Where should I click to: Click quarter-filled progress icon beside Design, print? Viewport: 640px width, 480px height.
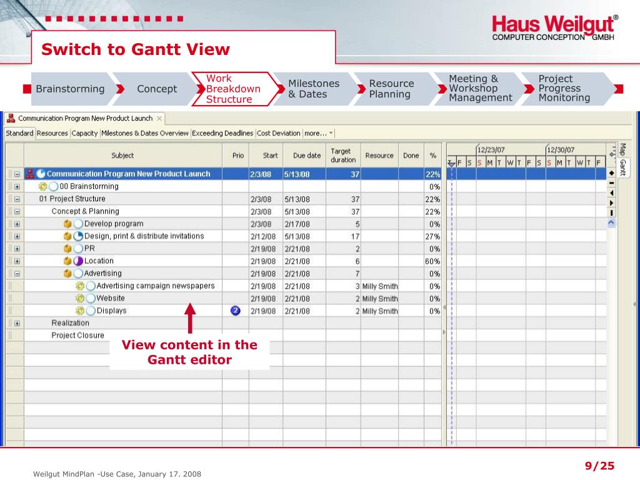click(x=78, y=236)
